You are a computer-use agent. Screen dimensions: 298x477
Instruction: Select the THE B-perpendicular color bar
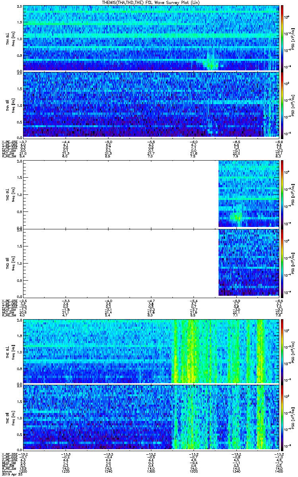283,351
